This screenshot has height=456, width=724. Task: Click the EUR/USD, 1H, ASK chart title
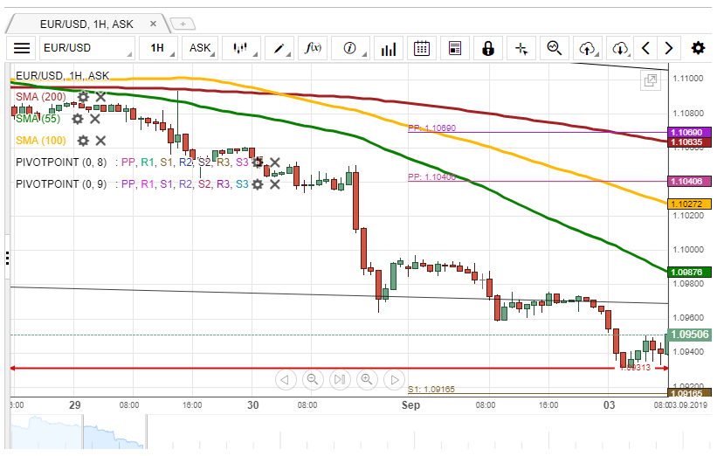pos(62,75)
